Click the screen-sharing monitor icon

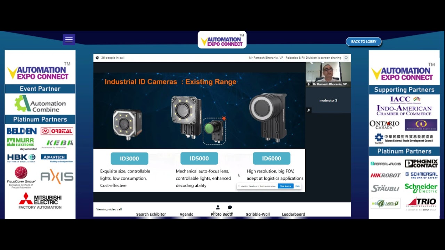click(x=346, y=58)
